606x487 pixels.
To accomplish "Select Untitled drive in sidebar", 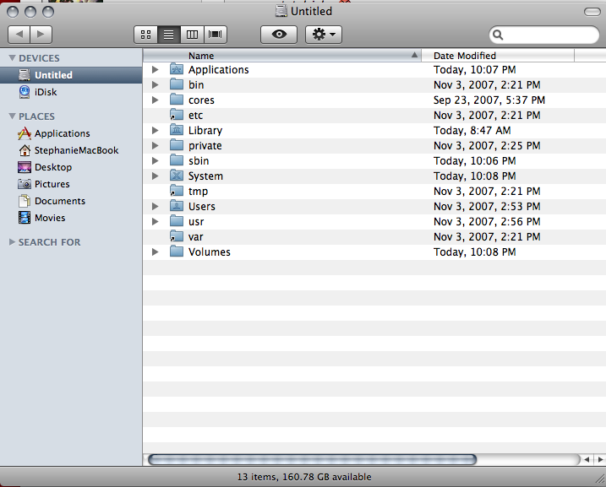I will [71, 75].
